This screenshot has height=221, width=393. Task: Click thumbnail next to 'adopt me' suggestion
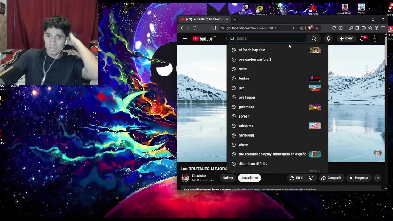pos(315,126)
